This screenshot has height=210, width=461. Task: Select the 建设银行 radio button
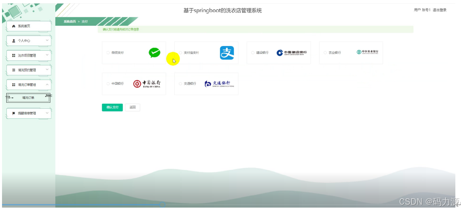tap(253, 53)
